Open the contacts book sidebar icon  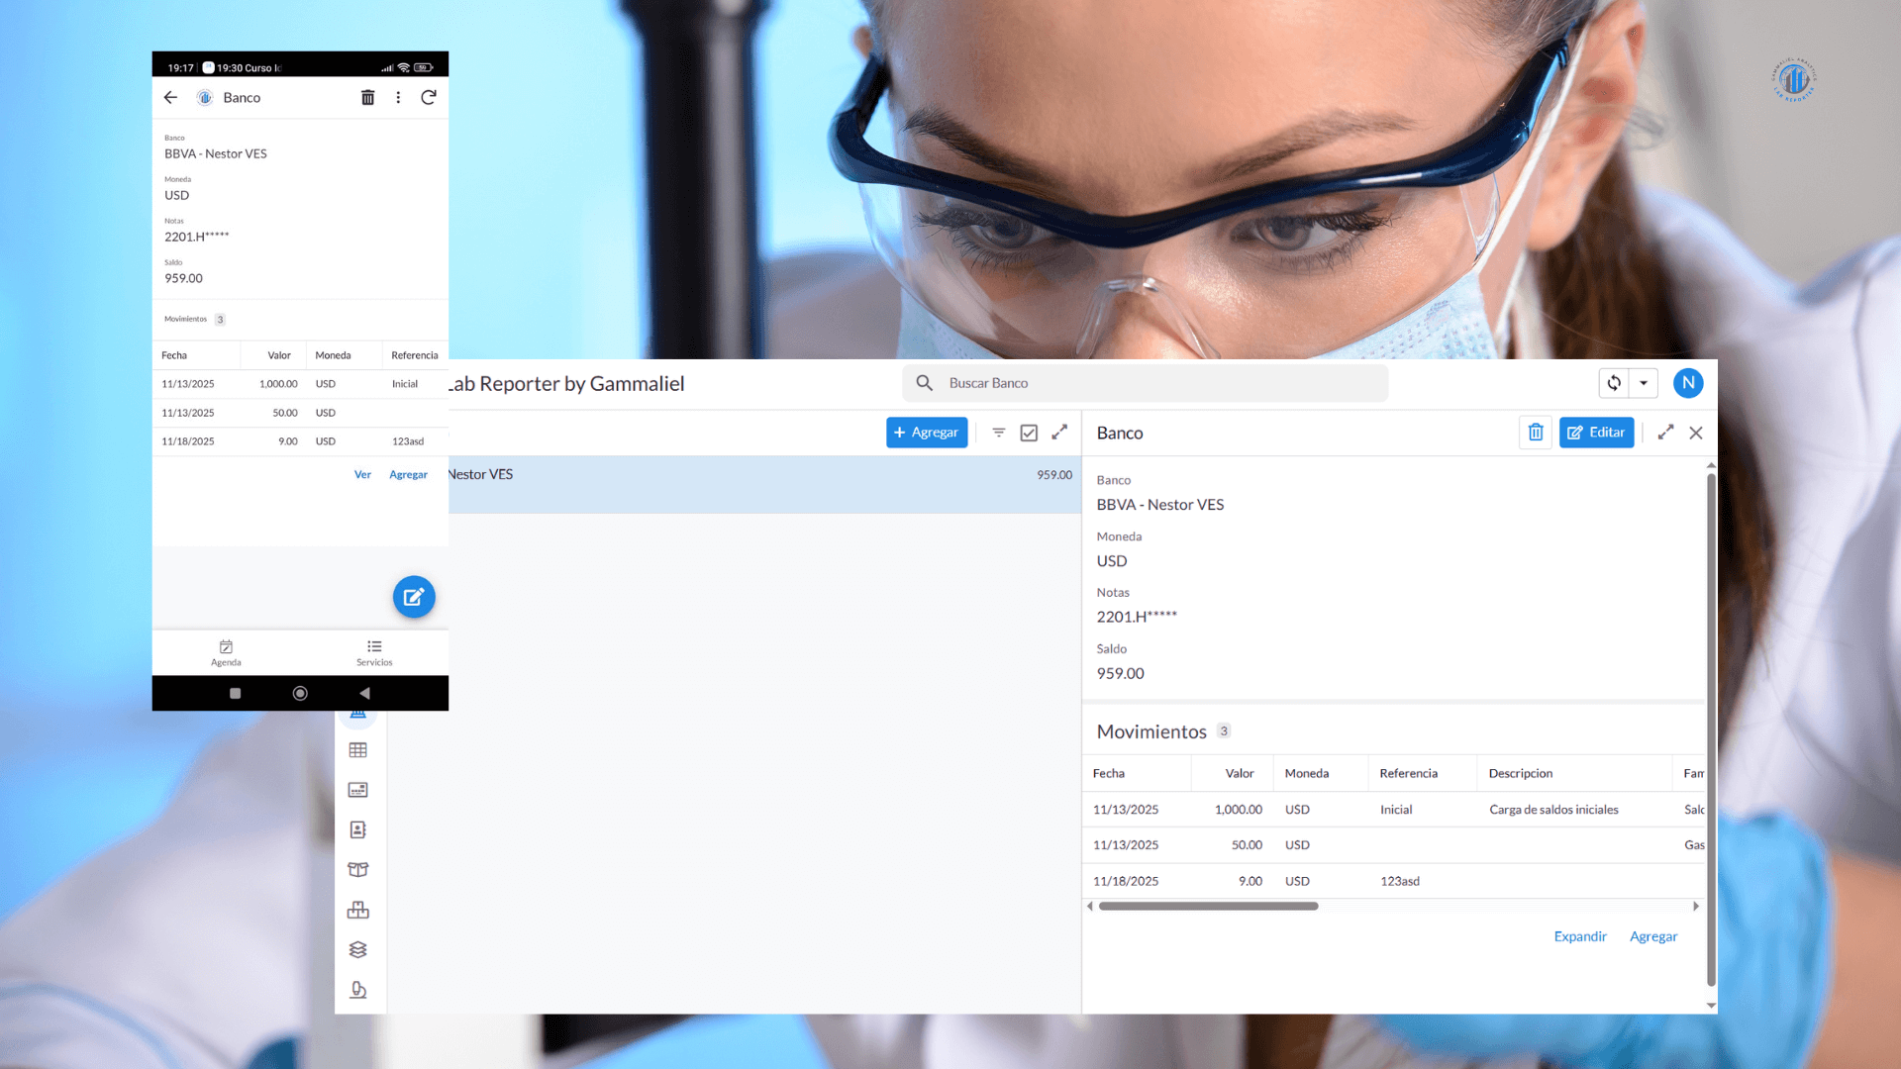pos(358,829)
